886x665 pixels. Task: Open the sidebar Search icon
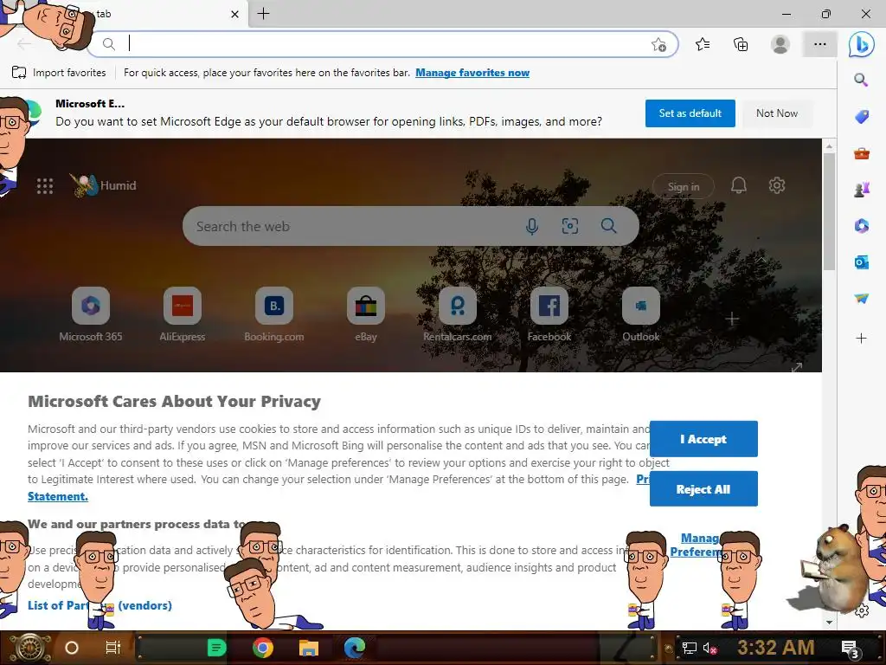point(861,80)
